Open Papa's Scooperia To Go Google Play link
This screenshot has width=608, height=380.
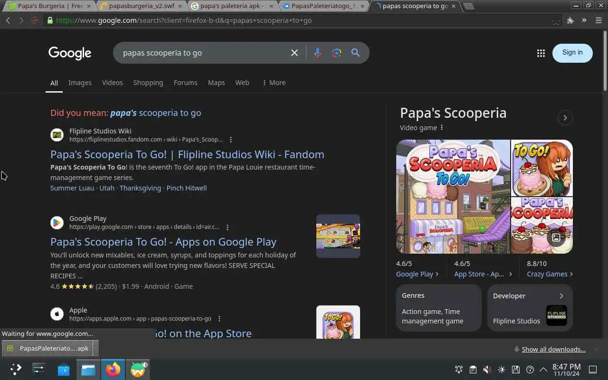tap(163, 242)
